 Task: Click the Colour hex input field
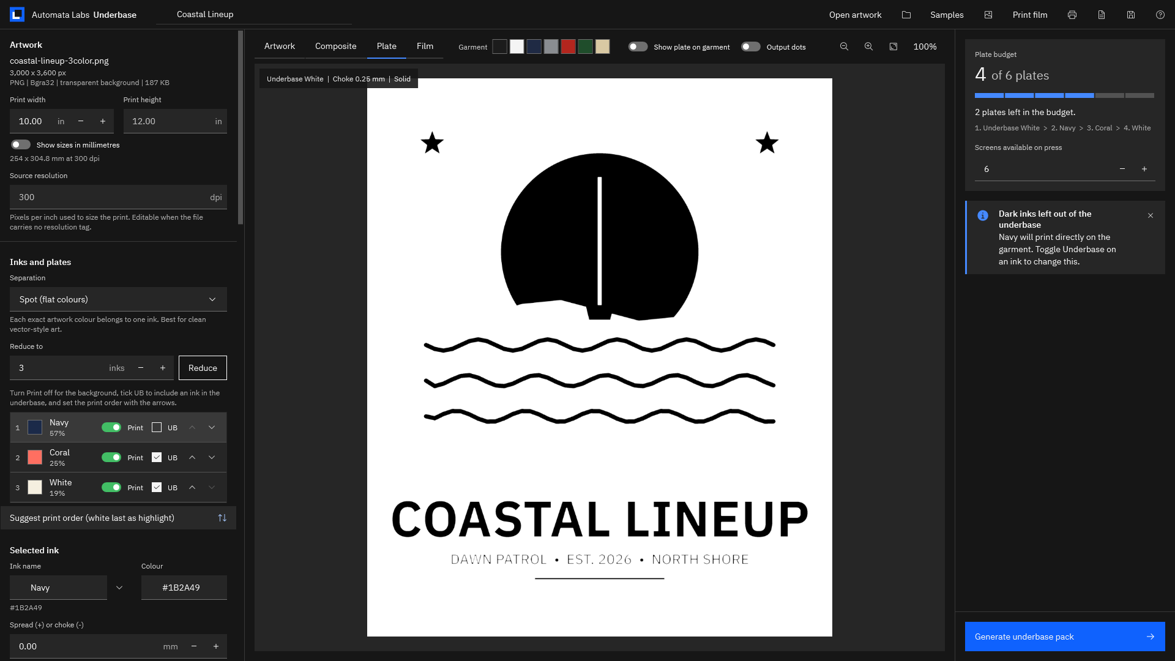tap(184, 588)
